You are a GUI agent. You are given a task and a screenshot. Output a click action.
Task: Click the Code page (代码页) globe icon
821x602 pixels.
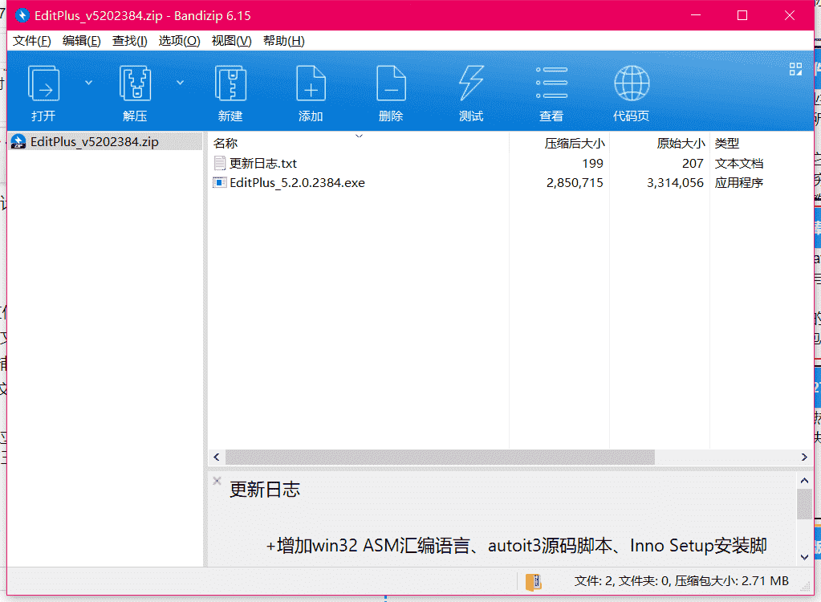coord(632,83)
